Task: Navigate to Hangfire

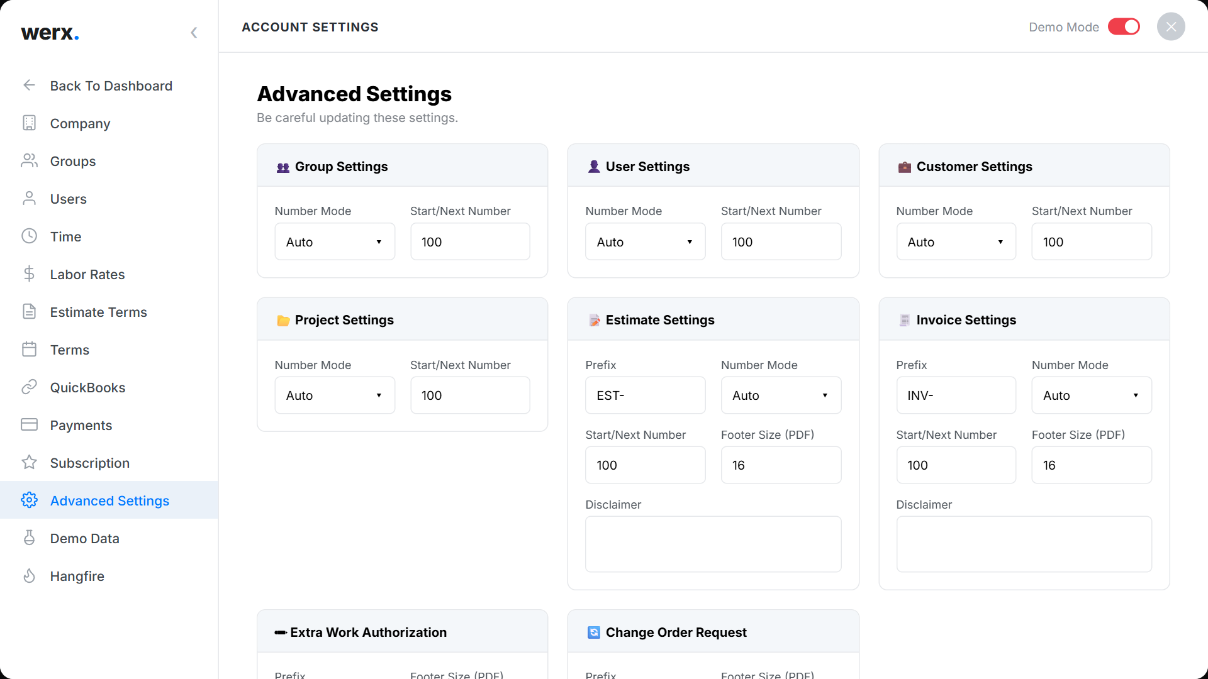Action: point(77,577)
